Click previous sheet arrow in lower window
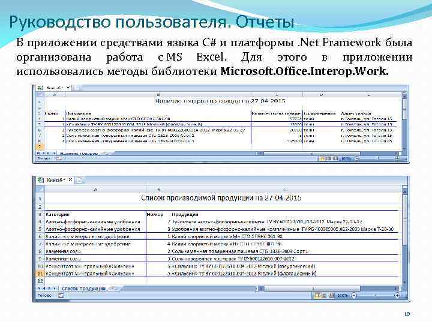The height and width of the screenshot is (324, 432). click(44, 289)
